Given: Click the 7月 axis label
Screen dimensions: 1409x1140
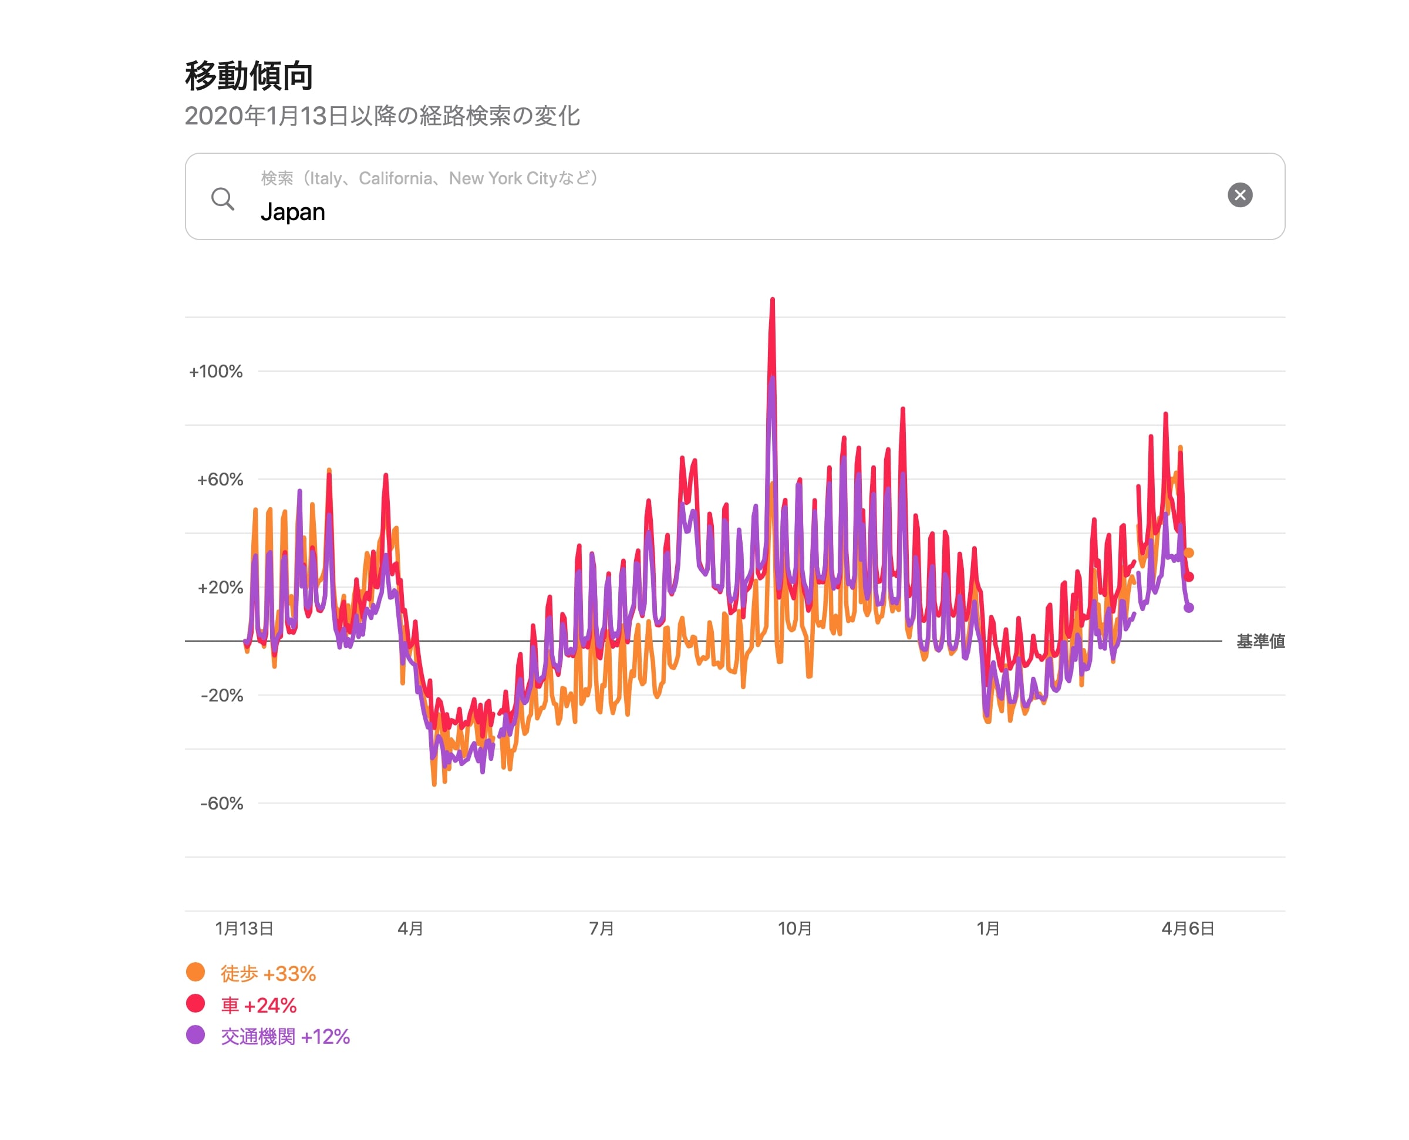Looking at the screenshot, I should [x=601, y=929].
